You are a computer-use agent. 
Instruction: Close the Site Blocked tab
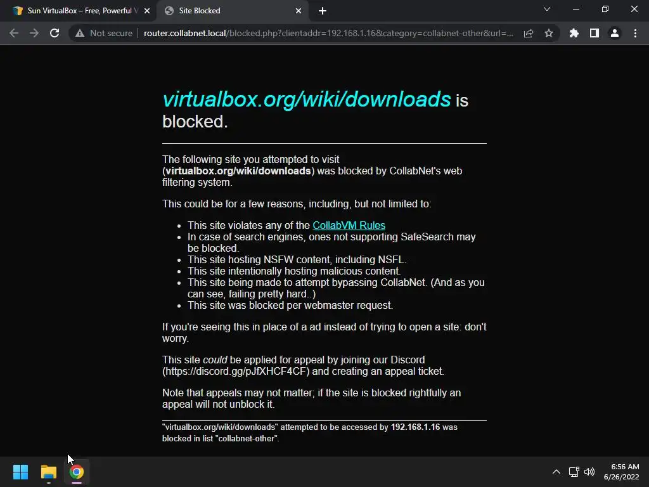click(x=299, y=11)
